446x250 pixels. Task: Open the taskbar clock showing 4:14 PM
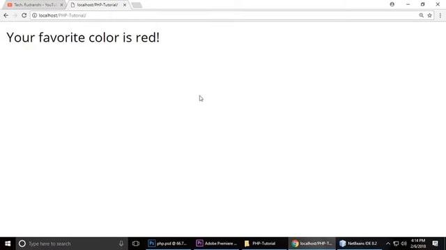418,244
